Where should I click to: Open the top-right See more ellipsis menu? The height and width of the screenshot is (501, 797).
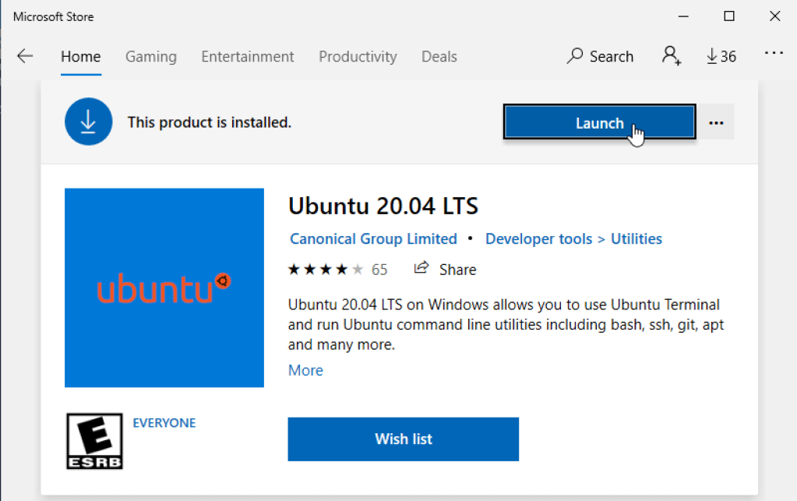773,54
